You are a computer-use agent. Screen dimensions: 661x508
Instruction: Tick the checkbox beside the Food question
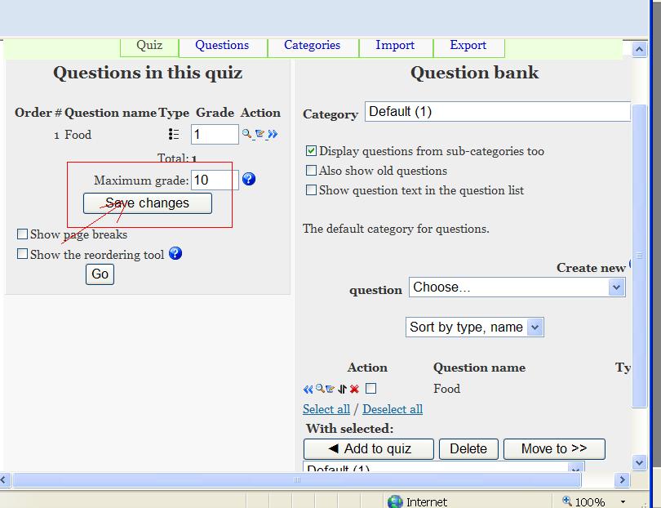[370, 389]
